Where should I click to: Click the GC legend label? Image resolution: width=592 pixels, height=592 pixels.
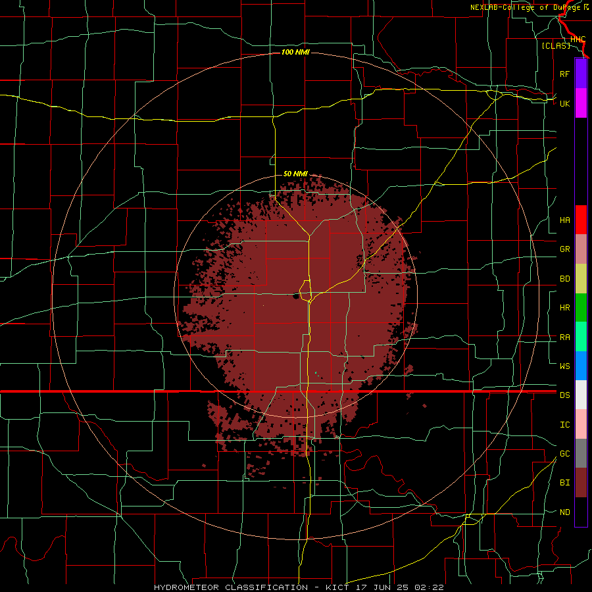pyautogui.click(x=564, y=454)
